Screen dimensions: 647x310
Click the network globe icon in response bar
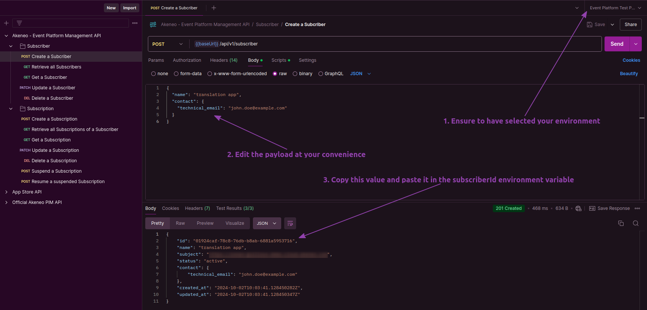click(578, 208)
